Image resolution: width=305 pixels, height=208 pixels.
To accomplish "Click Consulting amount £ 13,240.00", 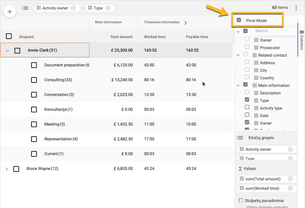I will [122, 80].
